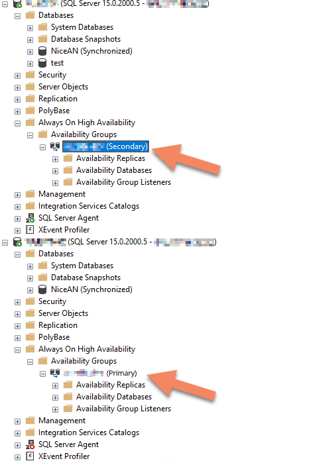334x463 pixels.
Task: Select the second Availability Databases folder
Action: (114, 397)
